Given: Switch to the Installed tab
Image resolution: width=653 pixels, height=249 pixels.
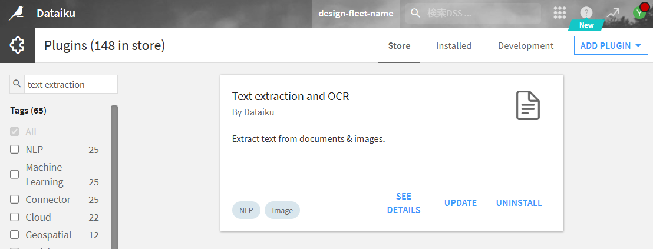Looking at the screenshot, I should (x=453, y=45).
